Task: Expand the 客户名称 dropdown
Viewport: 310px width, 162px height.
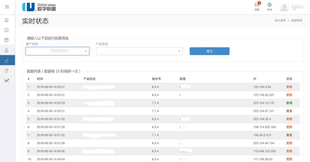Action: [57, 51]
